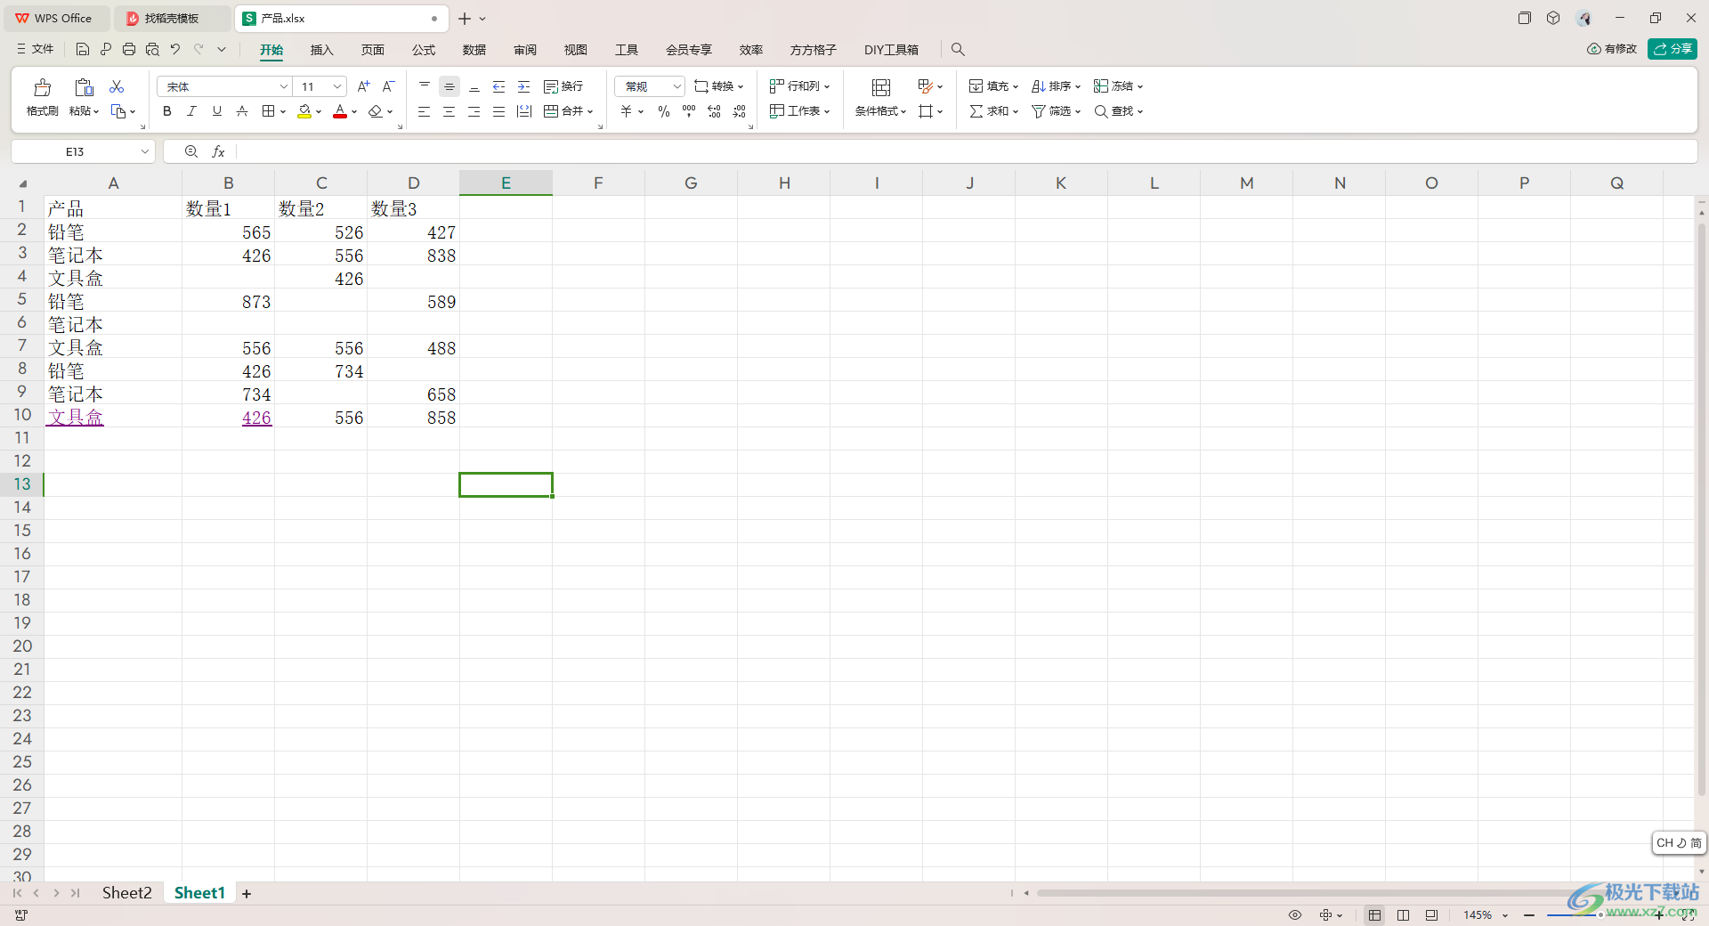The height and width of the screenshot is (926, 1709).
Task: Toggle eye protection mode in status bar
Action: point(1295,915)
